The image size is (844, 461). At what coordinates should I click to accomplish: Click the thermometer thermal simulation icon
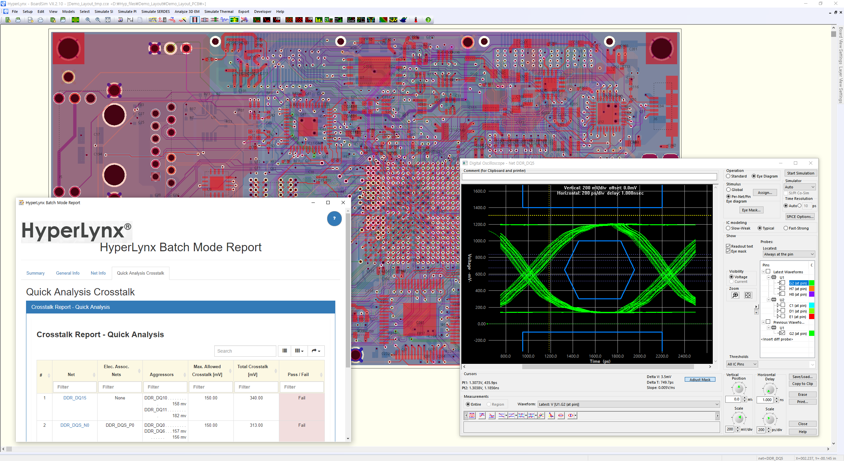pyautogui.click(x=416, y=20)
